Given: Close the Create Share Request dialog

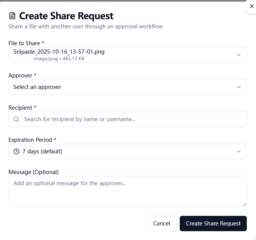Looking at the screenshot, I should [x=251, y=6].
